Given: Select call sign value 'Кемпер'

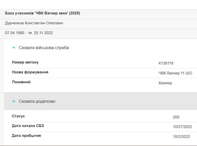Looking at the screenshot, I should [165, 83].
